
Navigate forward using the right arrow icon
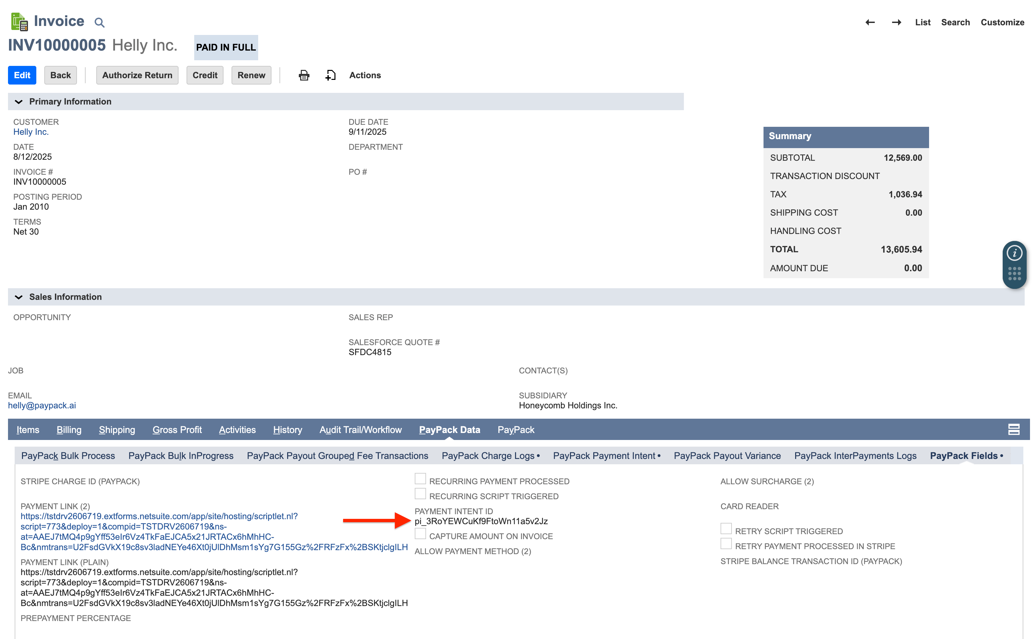[896, 22]
